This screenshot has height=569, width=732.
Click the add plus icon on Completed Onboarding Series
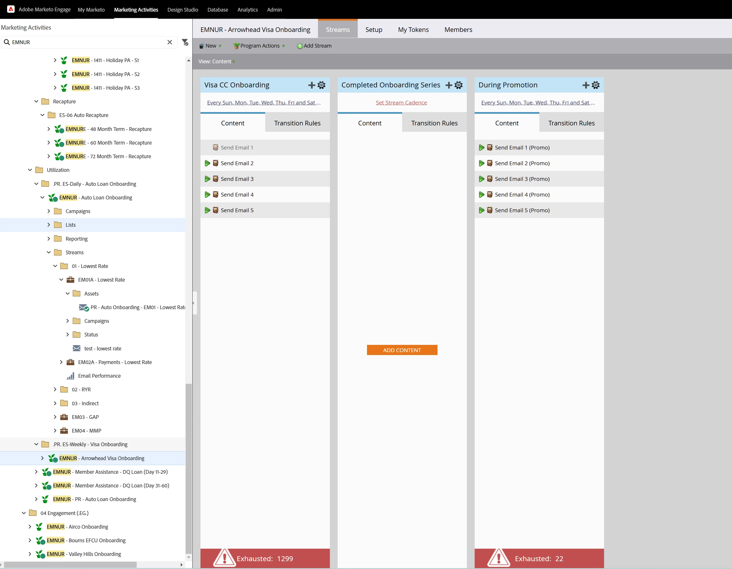coord(449,85)
